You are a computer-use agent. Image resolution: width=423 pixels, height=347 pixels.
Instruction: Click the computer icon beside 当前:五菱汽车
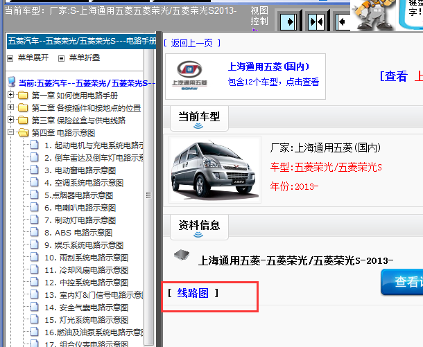click(12, 82)
